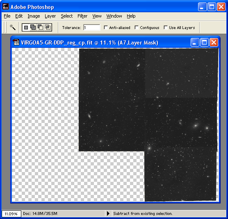
Task: Choose the Subtract from selection icon
Action: click(x=41, y=27)
